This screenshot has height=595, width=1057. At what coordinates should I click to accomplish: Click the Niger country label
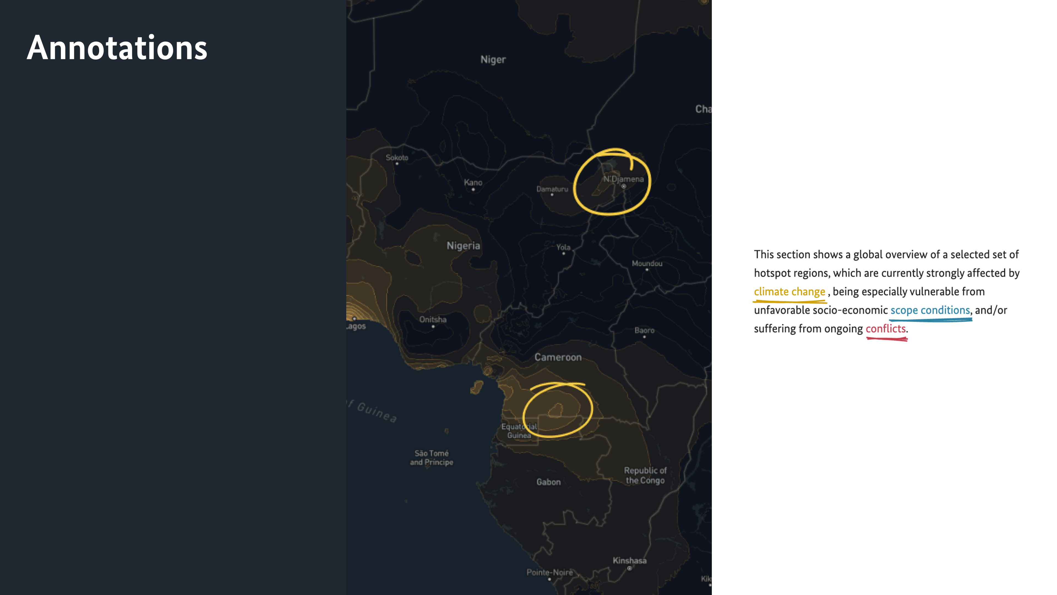[493, 59]
